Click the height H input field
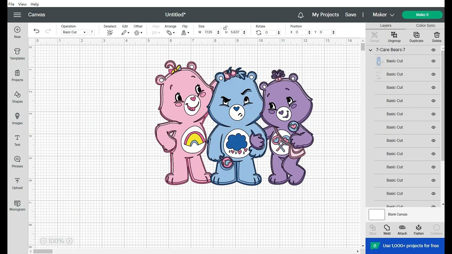 point(235,32)
